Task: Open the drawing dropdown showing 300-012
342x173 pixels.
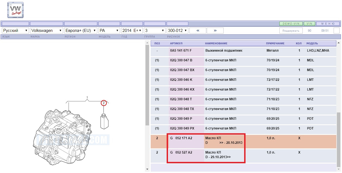Action: (177, 31)
